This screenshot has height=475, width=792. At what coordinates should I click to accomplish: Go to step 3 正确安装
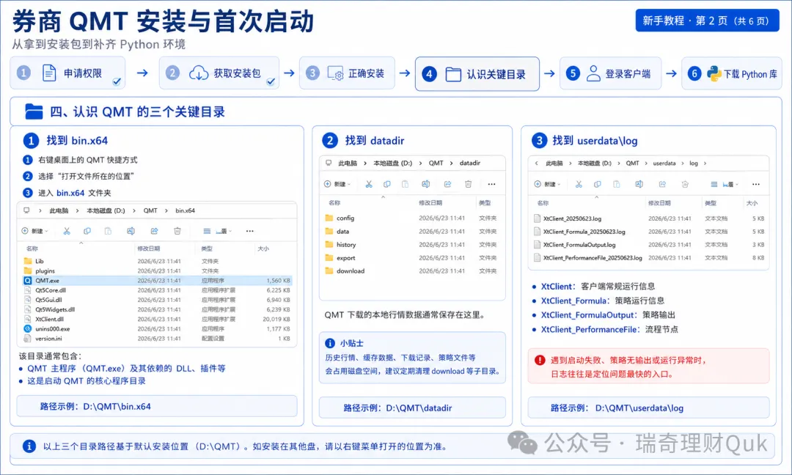[347, 73]
